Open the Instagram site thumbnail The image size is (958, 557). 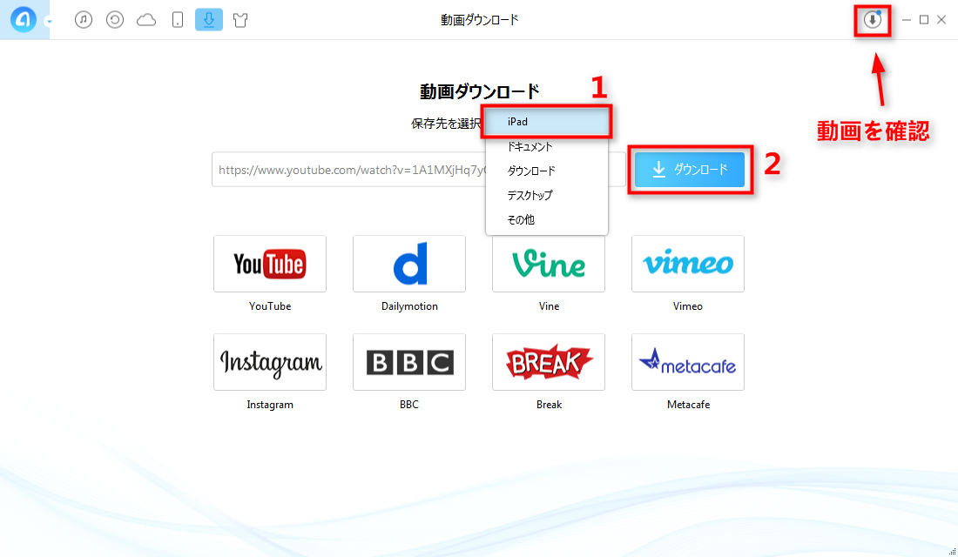pos(270,362)
